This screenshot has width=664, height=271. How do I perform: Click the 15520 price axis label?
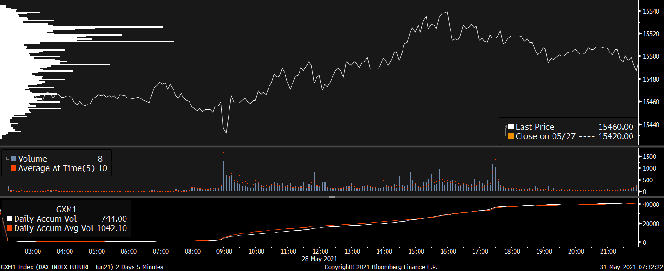[651, 34]
